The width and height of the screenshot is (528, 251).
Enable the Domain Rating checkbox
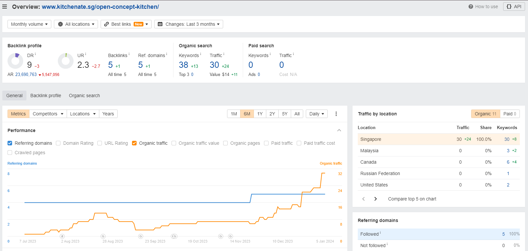point(58,143)
